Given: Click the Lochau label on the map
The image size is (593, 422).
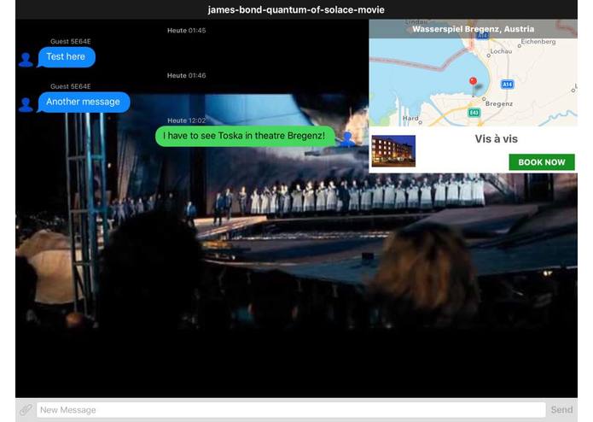Looking at the screenshot, I should (501, 51).
